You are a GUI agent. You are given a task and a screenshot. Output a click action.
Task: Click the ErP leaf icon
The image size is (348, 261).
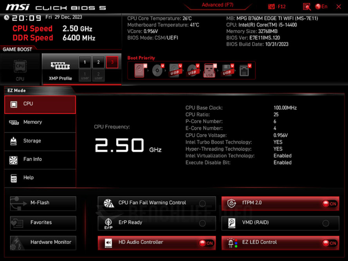(108, 223)
